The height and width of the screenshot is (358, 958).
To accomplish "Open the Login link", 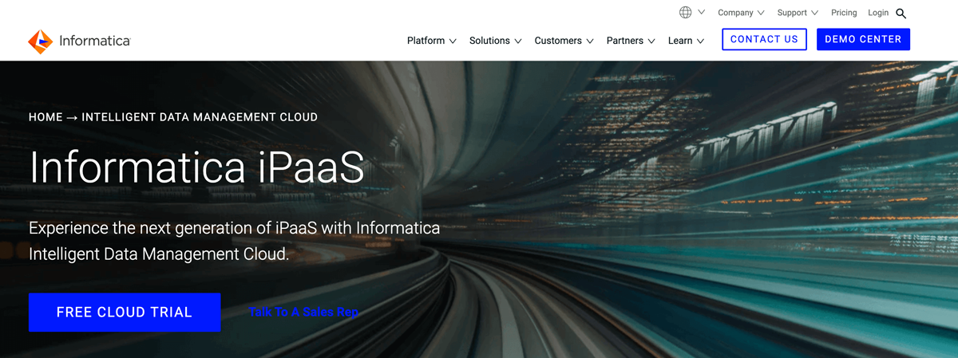I will 878,13.
